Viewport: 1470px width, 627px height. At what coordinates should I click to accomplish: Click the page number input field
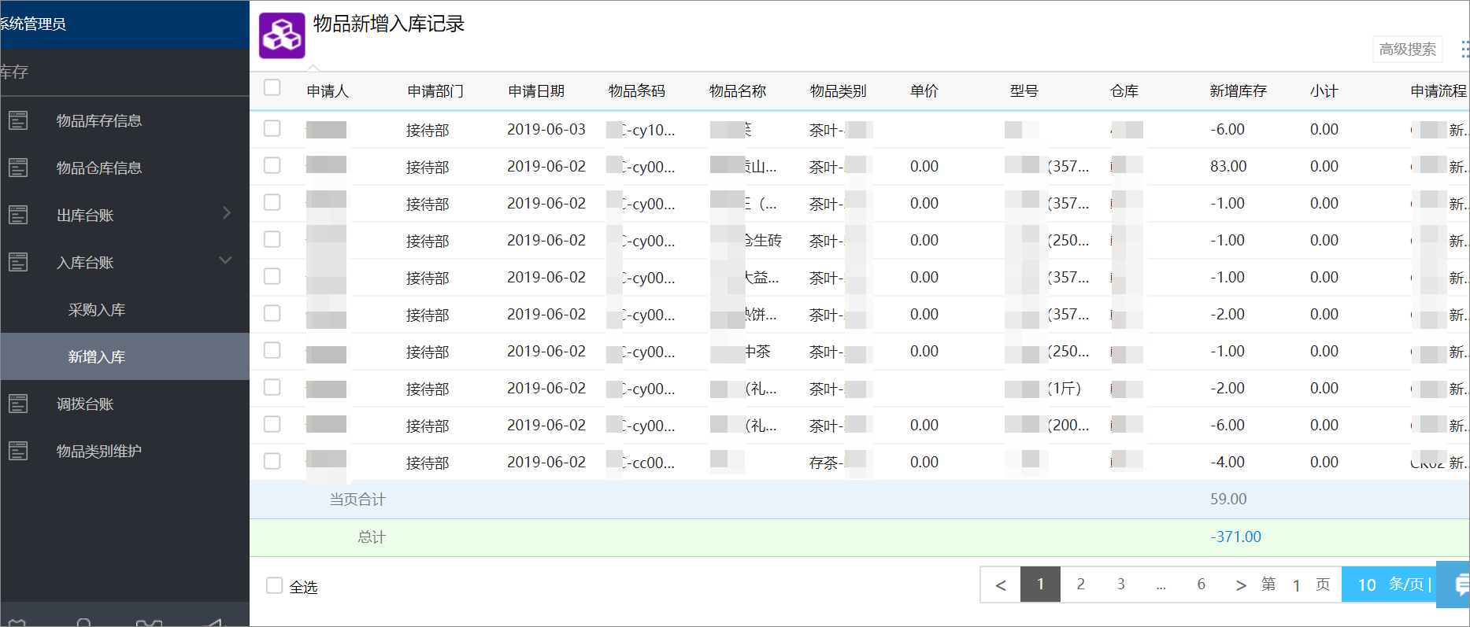(1296, 585)
